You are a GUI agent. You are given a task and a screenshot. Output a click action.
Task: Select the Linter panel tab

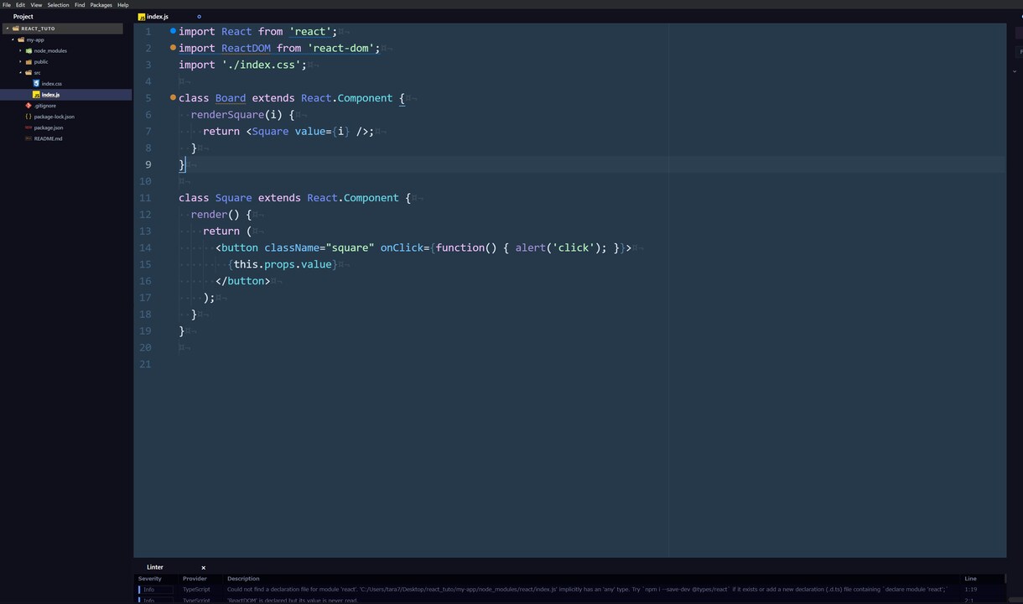pos(155,567)
